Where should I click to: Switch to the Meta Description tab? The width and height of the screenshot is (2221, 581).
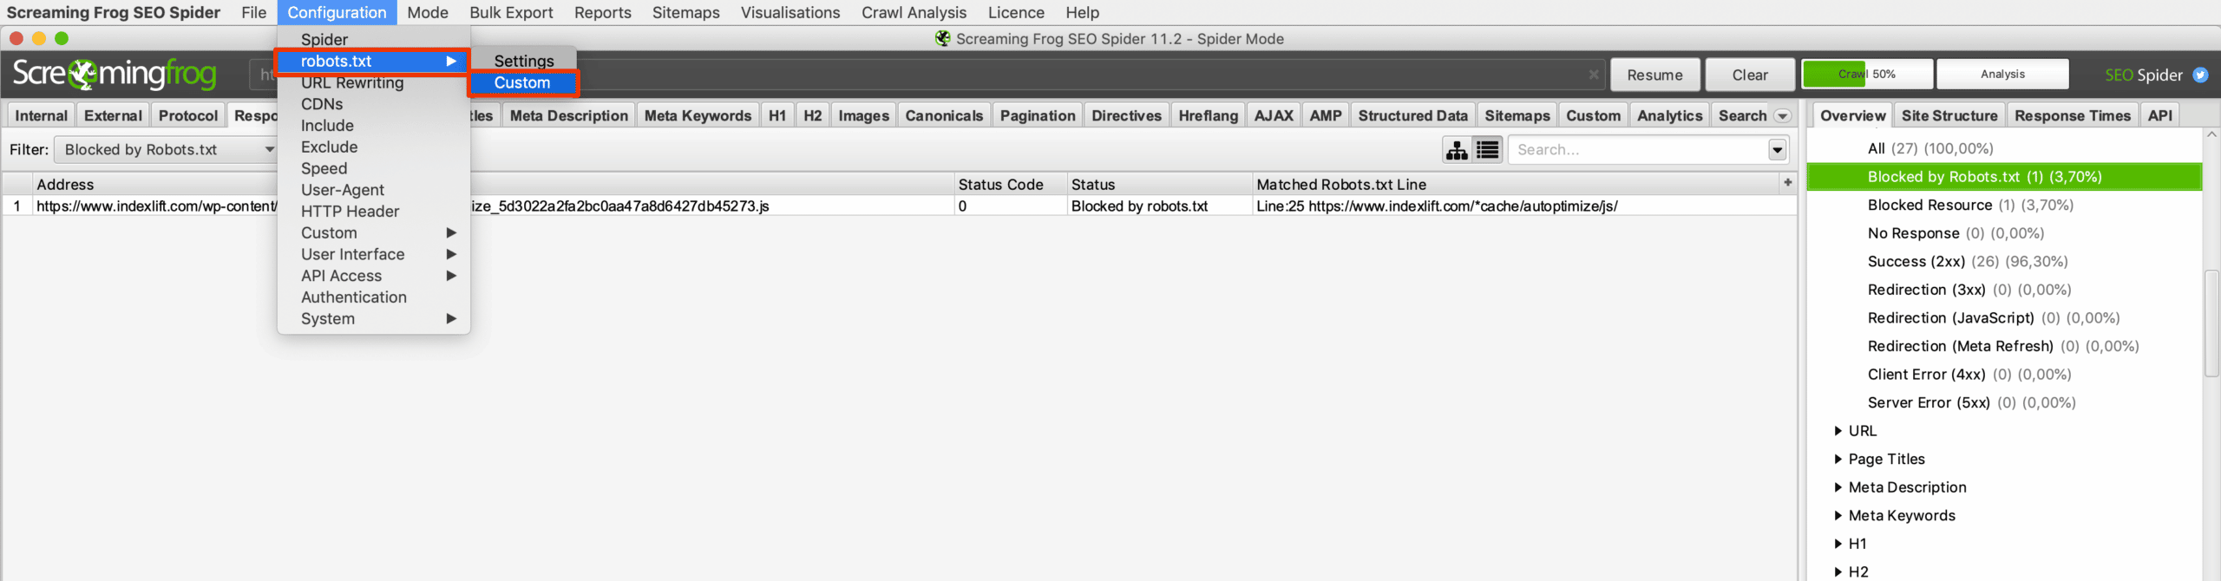[x=569, y=115]
